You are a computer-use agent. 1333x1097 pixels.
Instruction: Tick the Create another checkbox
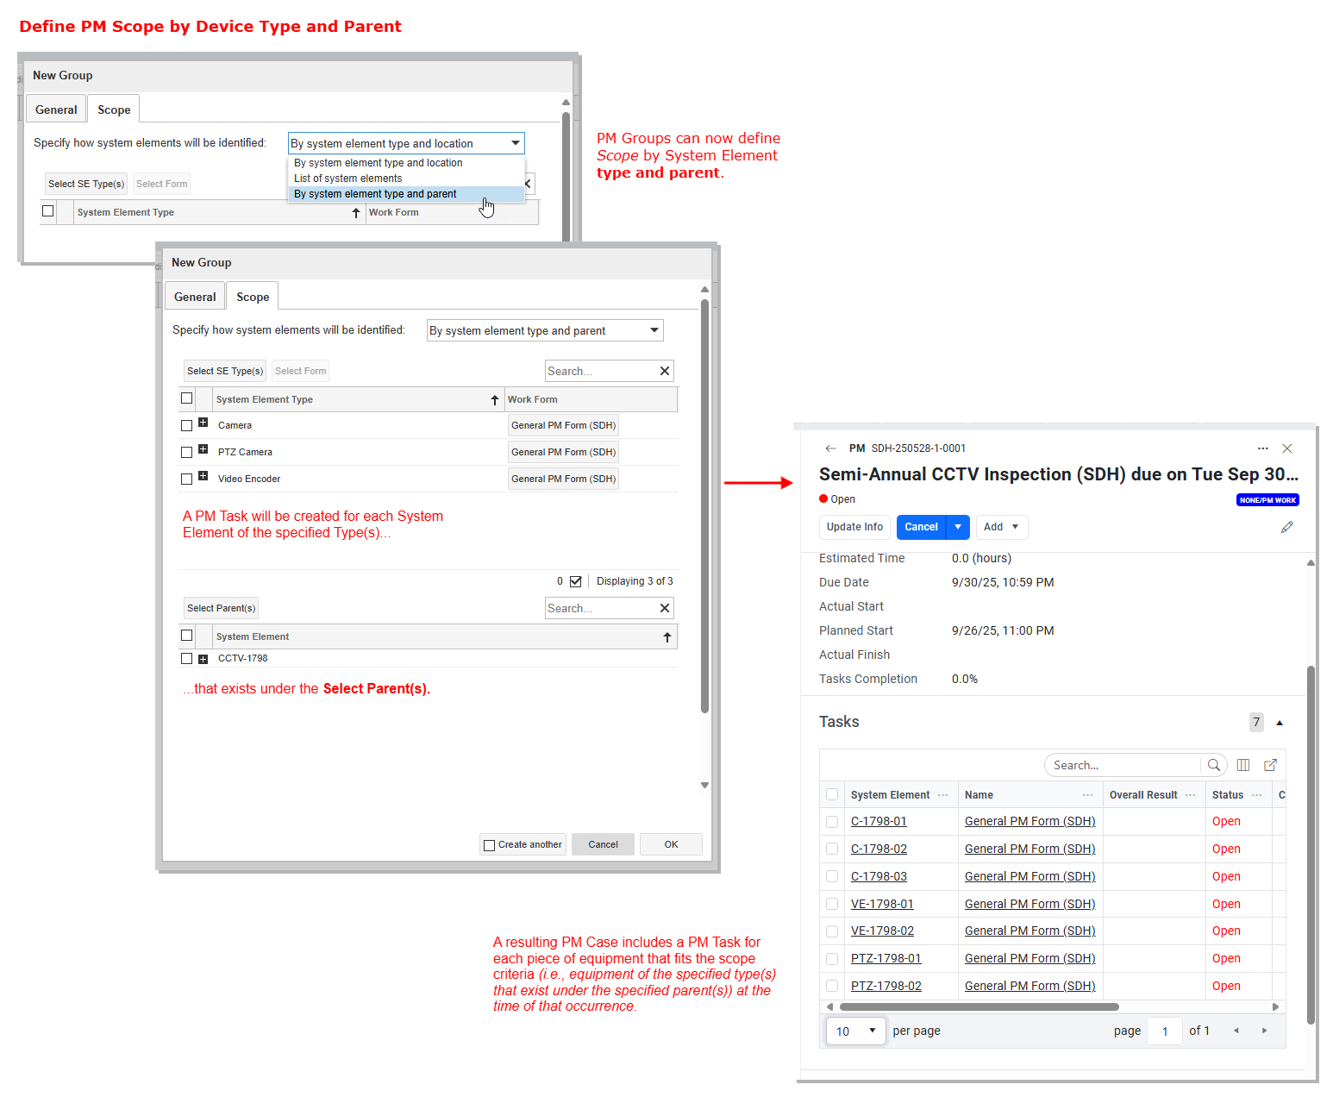pos(490,845)
